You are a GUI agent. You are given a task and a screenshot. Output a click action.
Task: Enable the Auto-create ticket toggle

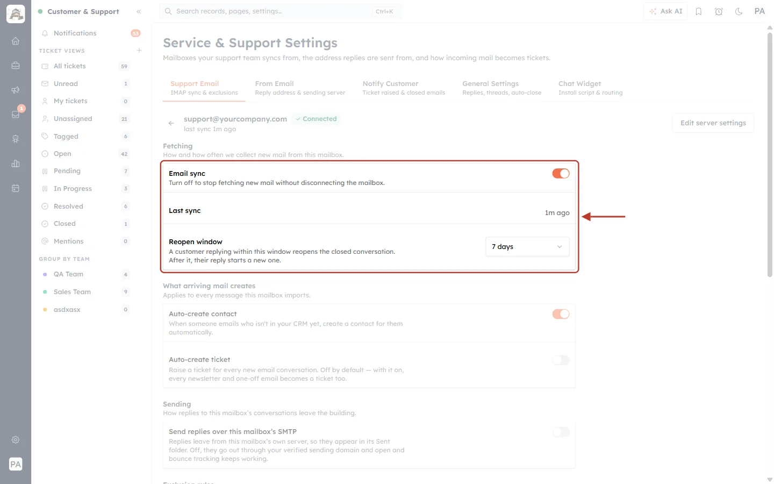[561, 360]
